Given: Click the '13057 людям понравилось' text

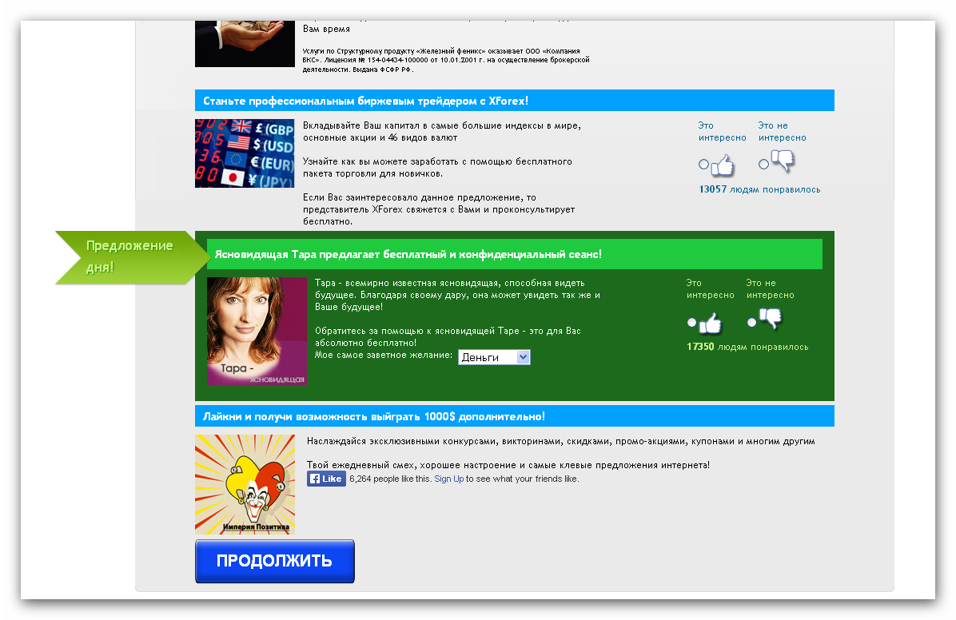Looking at the screenshot, I should (759, 189).
